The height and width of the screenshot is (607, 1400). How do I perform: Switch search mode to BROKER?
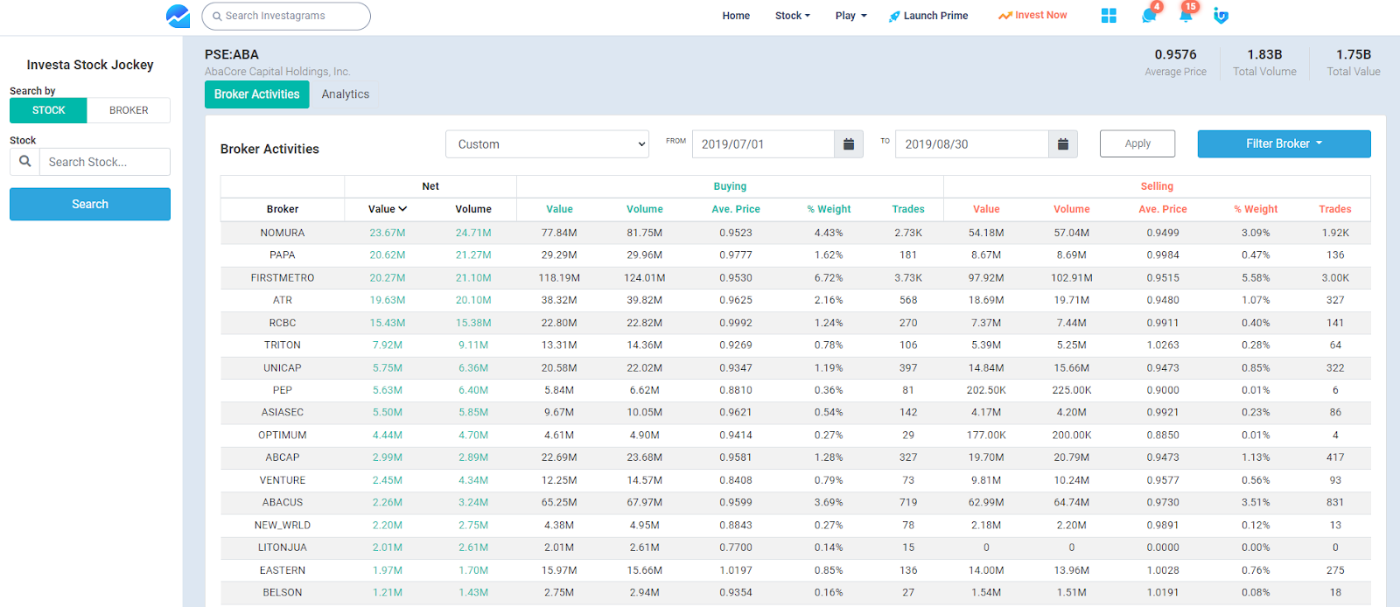[x=129, y=110]
